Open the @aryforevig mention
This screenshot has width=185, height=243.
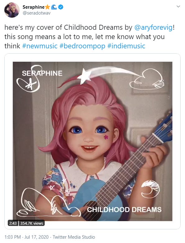153,28
